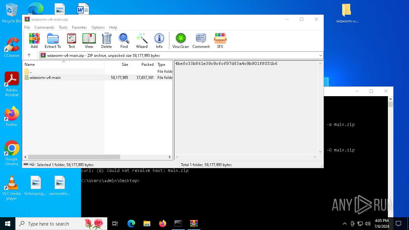Screen dimensions: 409x230
Task: Open the View toolbar button
Action: (89, 41)
